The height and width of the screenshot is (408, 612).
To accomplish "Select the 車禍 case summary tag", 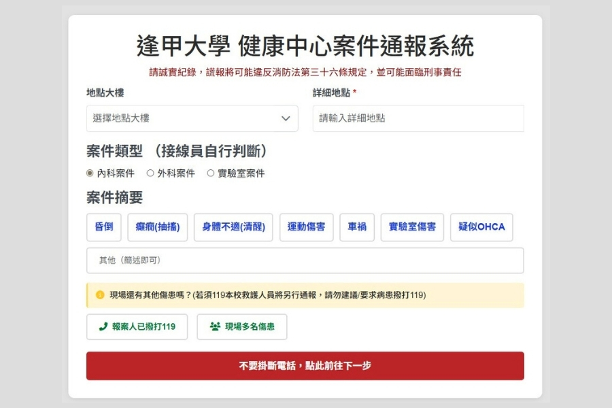I will tap(357, 227).
